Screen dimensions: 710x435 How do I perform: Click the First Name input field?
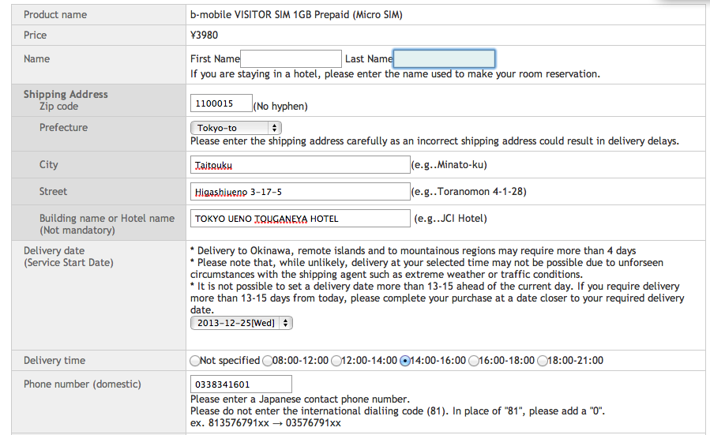(291, 59)
